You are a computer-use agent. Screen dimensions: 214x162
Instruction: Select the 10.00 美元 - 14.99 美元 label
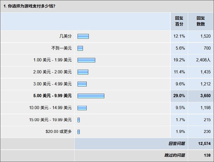(x=51, y=108)
